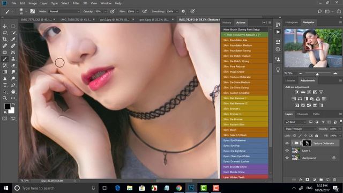Toggle pressure for opacity icon
The height and width of the screenshot is (193, 343).
pyautogui.click(x=113, y=11)
